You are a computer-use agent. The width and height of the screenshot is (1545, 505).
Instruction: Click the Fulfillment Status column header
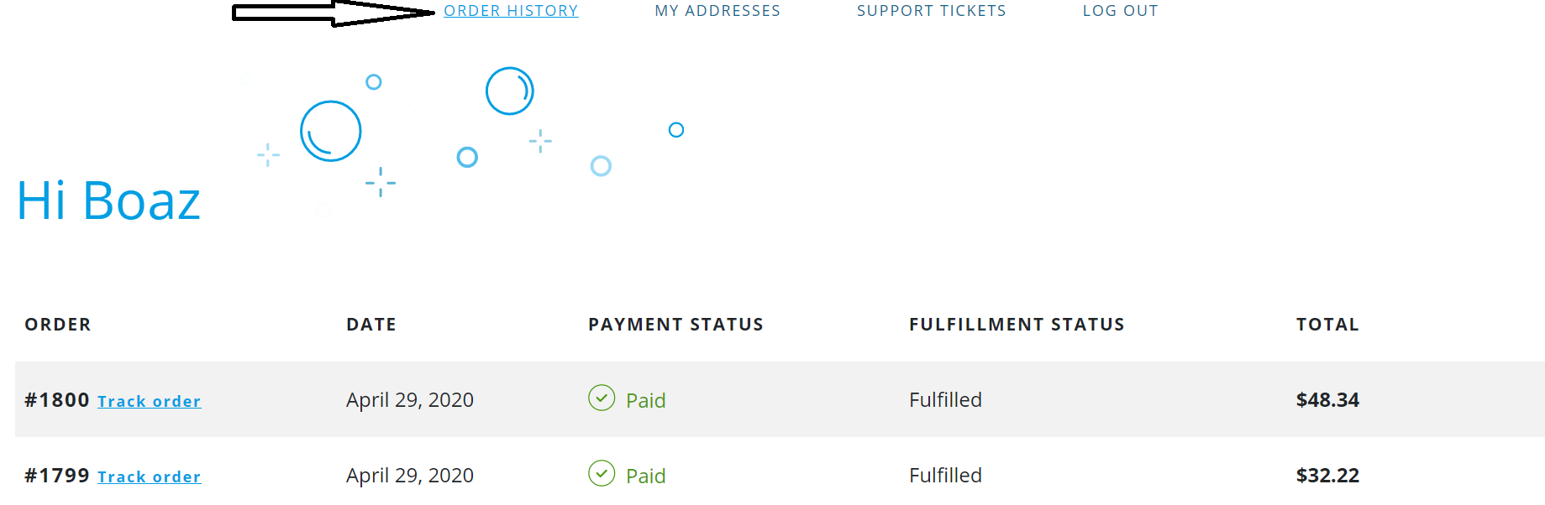1017,325
